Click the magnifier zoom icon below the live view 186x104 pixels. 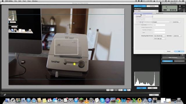click(129, 90)
